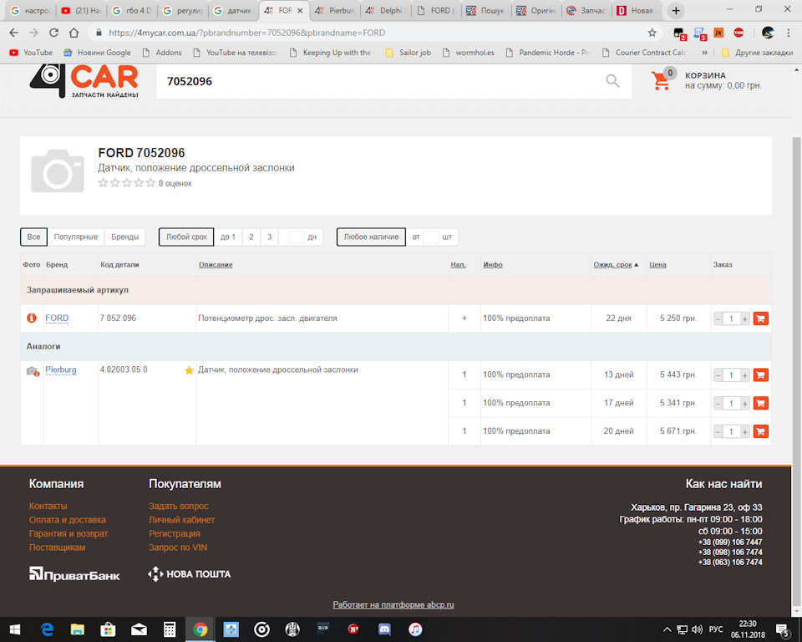
Task: Click the product photo placeholder
Action: click(x=58, y=171)
